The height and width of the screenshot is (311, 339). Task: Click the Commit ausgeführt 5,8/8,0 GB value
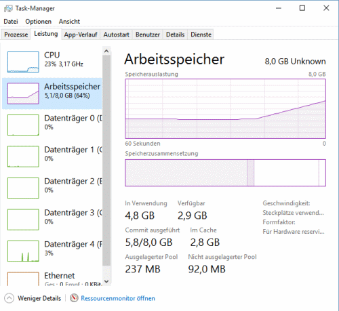tap(148, 243)
